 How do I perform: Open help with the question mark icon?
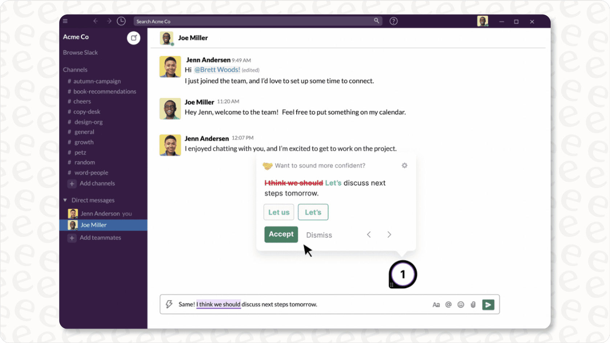coord(393,21)
